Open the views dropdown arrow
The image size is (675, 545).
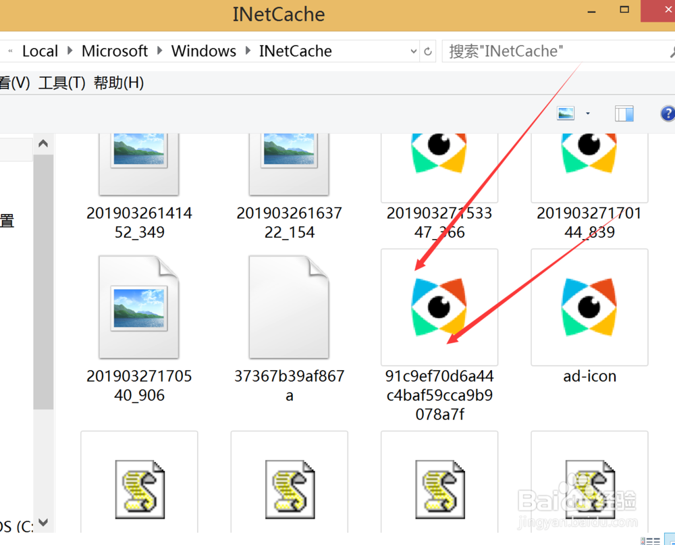[588, 113]
